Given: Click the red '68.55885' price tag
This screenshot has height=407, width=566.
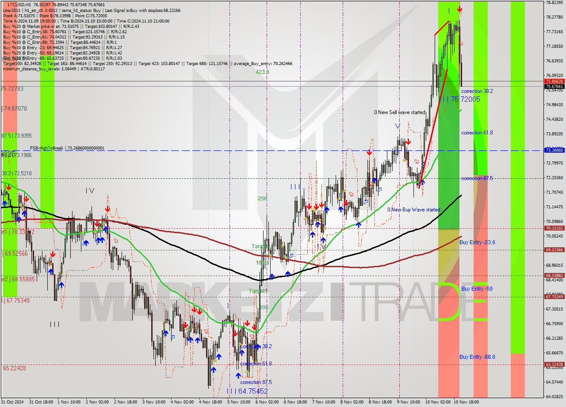Looking at the screenshot, I should click(555, 275).
